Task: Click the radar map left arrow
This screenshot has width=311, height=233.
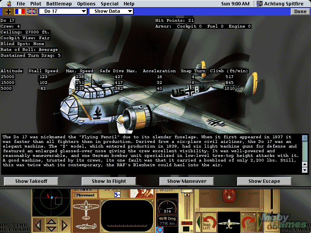Action: (38, 225)
